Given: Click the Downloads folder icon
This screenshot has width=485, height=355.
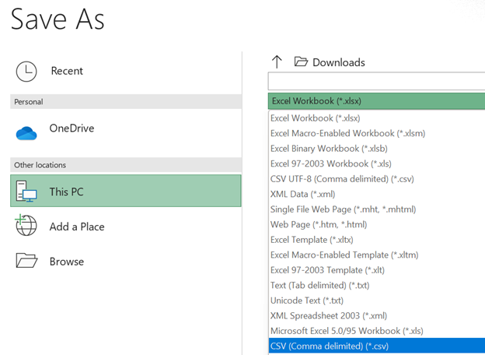Looking at the screenshot, I should pyautogui.click(x=301, y=62).
